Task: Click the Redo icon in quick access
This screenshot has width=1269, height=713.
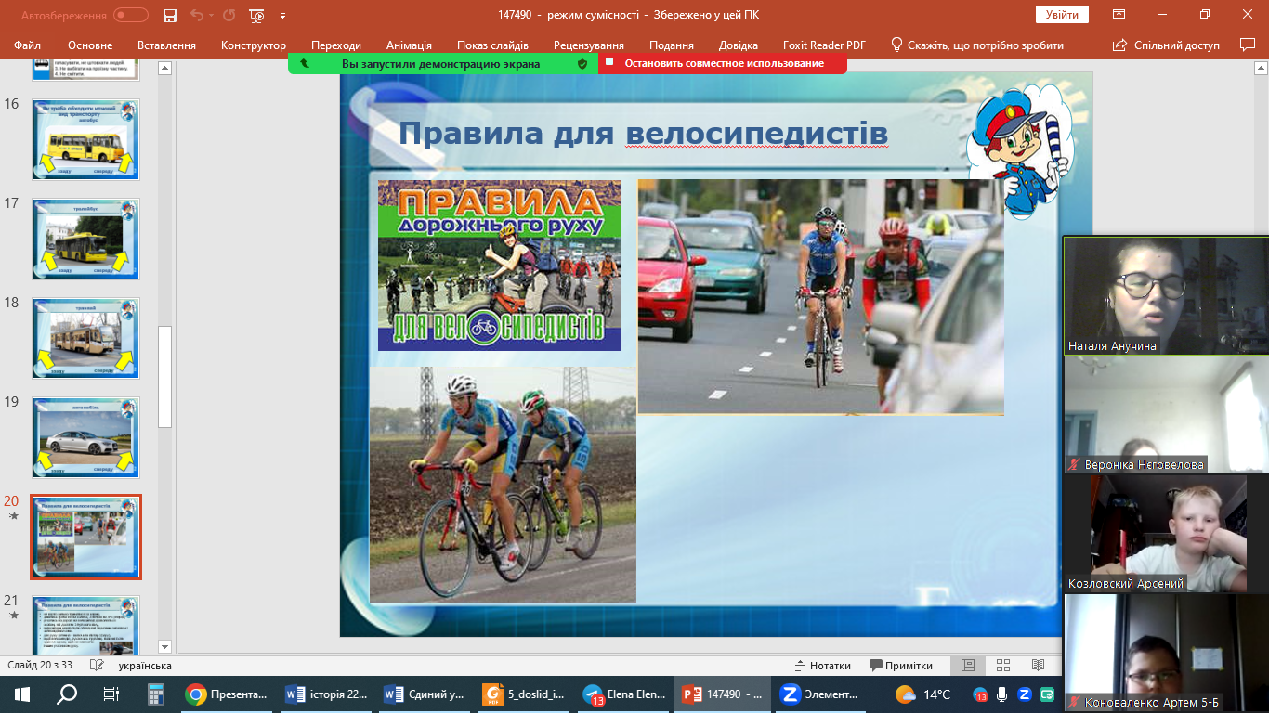Action: pos(229,15)
